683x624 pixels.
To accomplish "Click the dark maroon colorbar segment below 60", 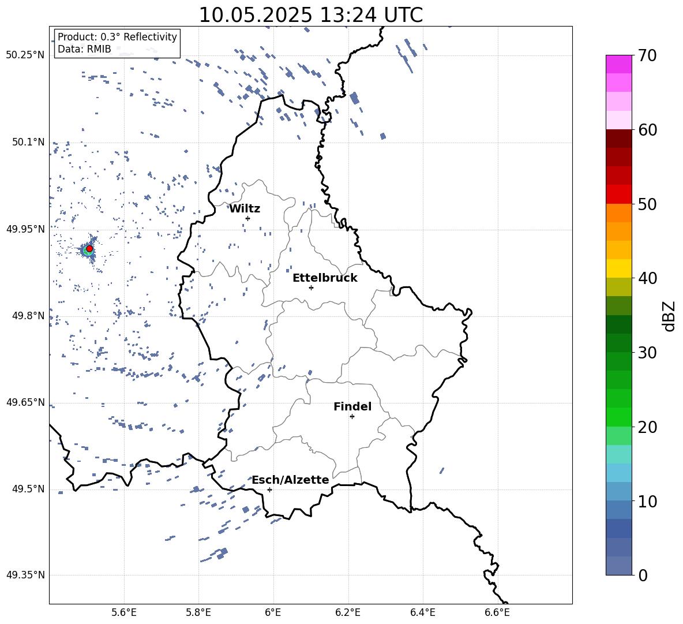I will click(619, 139).
